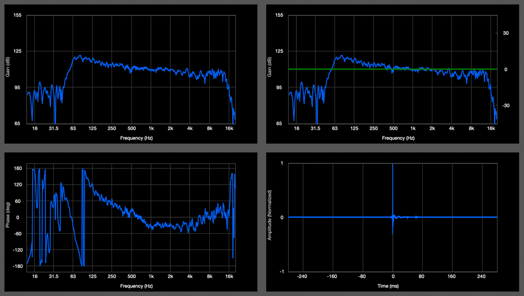Click the "-1" tick on the amplitude axis

click(282, 272)
